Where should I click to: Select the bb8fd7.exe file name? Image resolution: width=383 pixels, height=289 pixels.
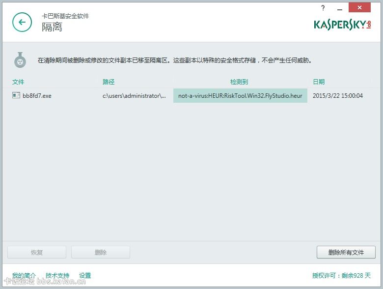pyautogui.click(x=37, y=96)
